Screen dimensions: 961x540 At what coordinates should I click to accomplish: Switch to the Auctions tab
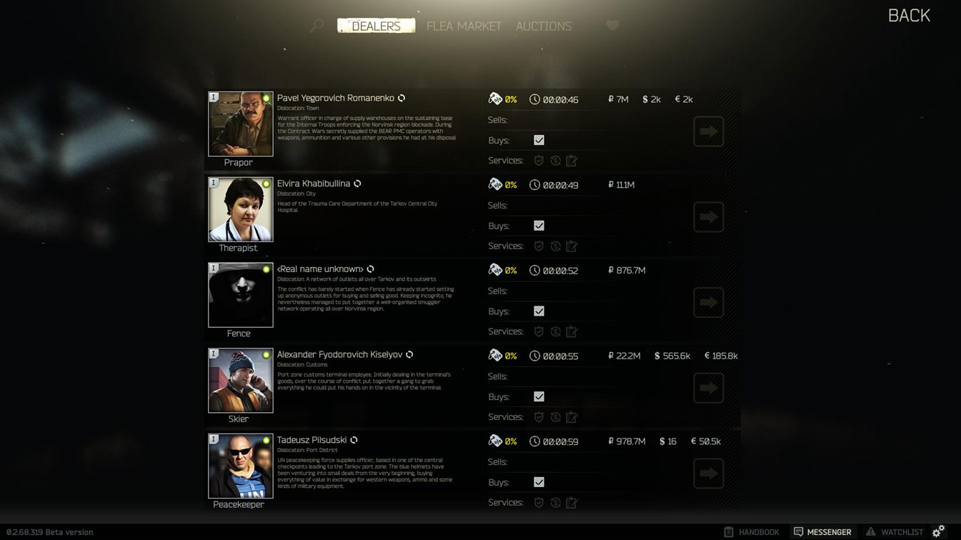pyautogui.click(x=544, y=26)
